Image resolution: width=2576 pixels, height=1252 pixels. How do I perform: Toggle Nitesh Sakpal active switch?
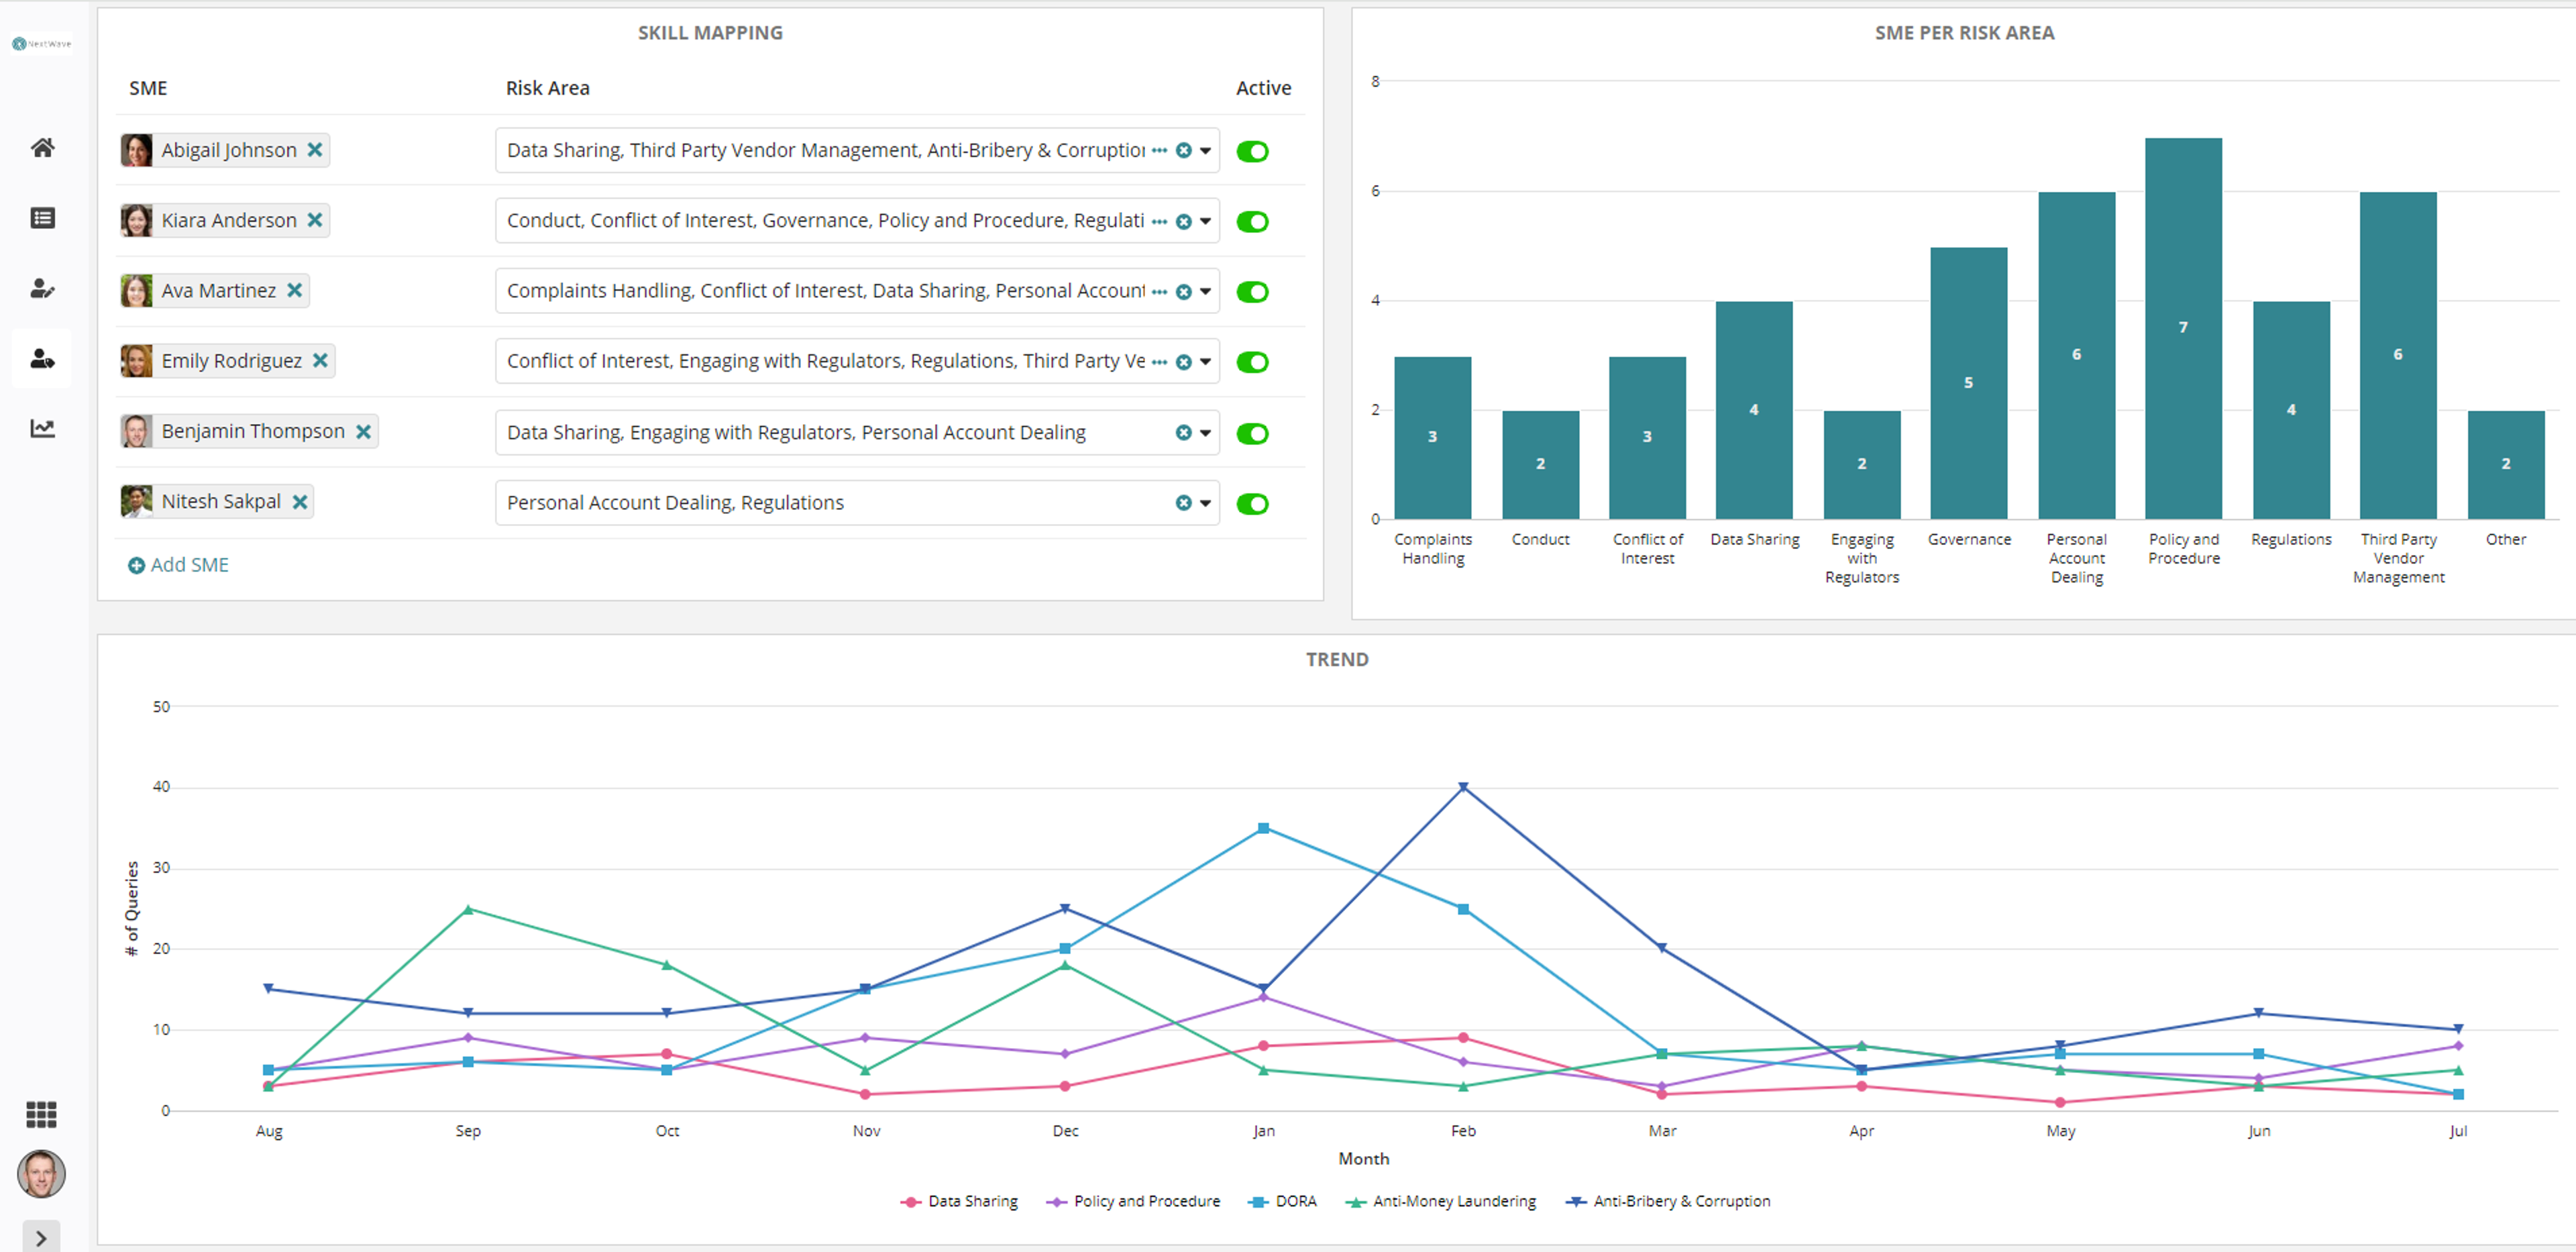[1252, 503]
